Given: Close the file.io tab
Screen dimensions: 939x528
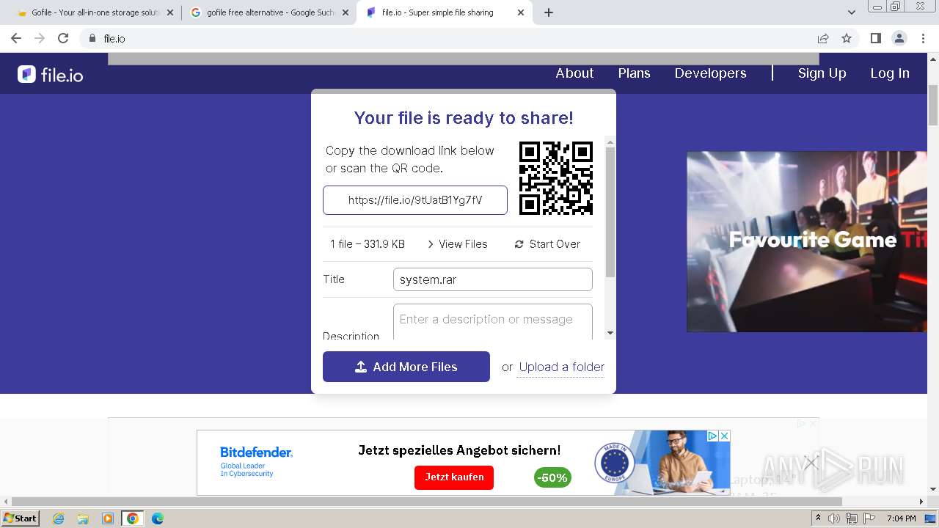Looking at the screenshot, I should coord(521,12).
